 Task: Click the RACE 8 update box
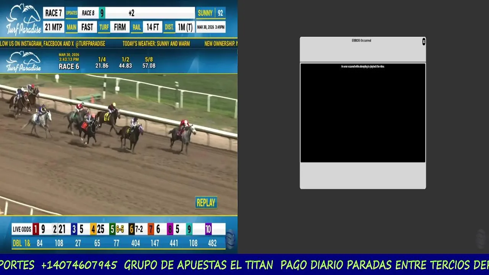pyautogui.click(x=88, y=13)
